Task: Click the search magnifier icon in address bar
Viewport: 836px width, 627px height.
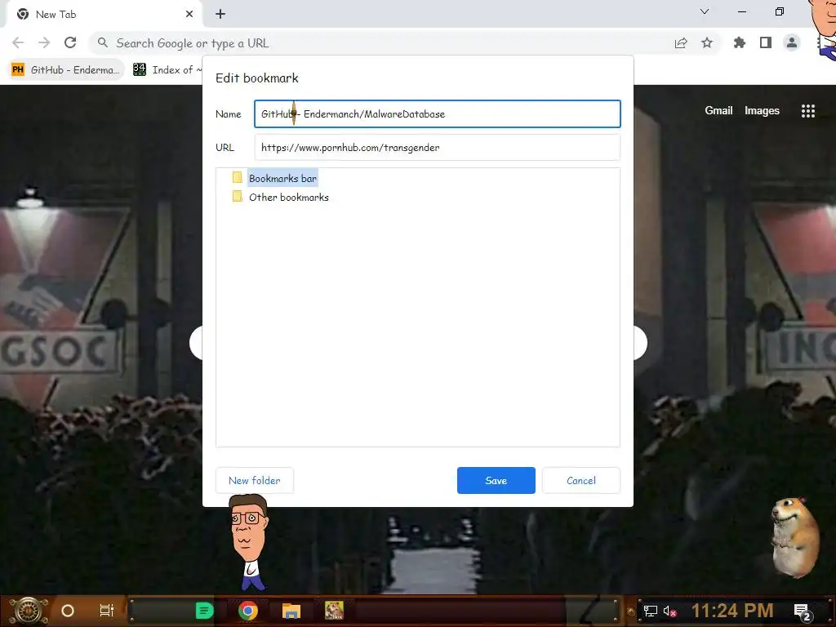Action: [x=103, y=42]
